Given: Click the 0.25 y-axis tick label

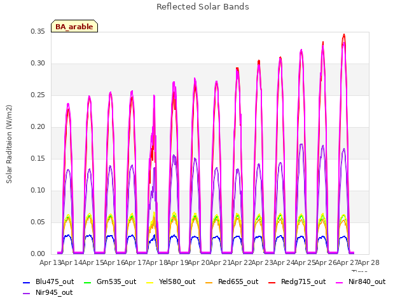Looking at the screenshot, I should click(x=38, y=95).
